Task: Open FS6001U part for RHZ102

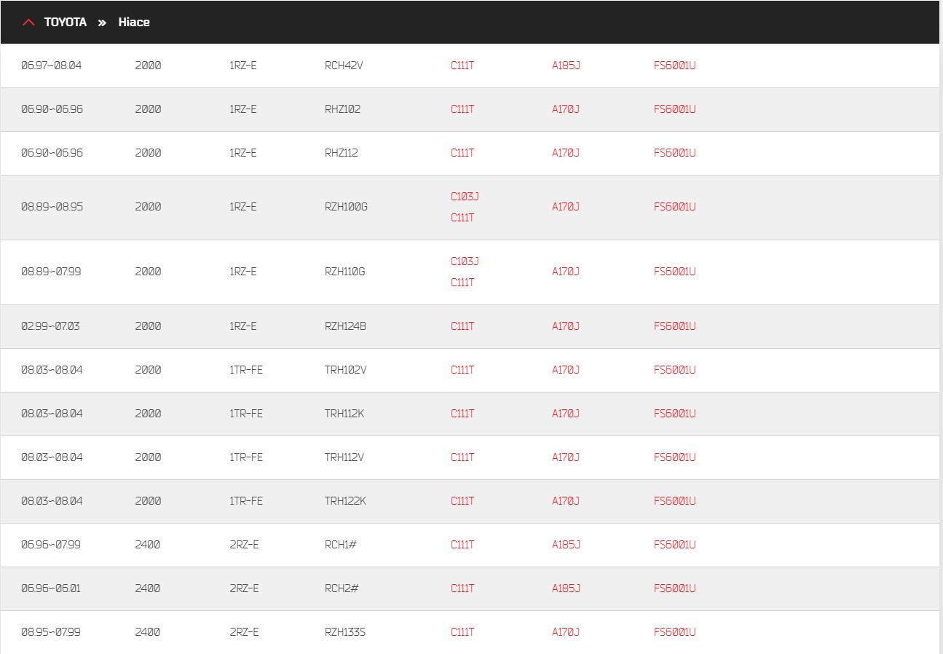Action: [x=675, y=109]
